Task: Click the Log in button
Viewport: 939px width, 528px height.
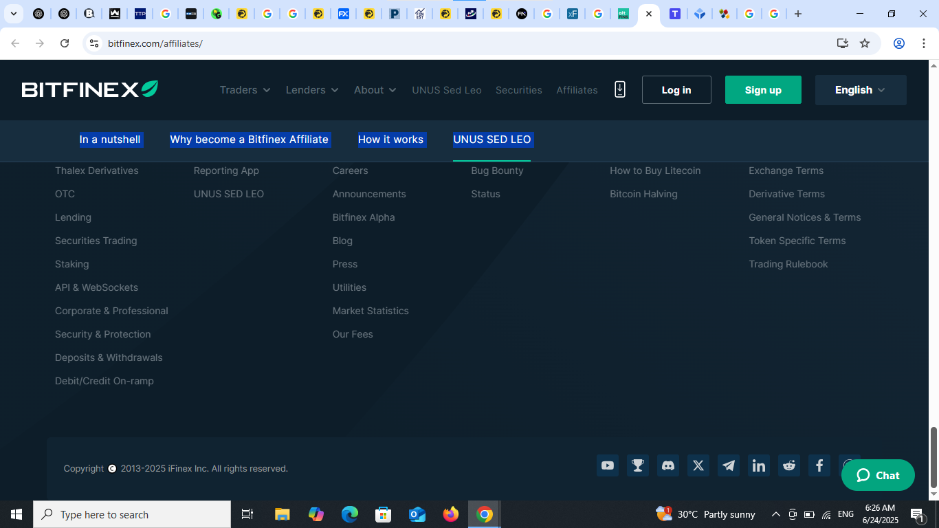Action: (x=676, y=90)
